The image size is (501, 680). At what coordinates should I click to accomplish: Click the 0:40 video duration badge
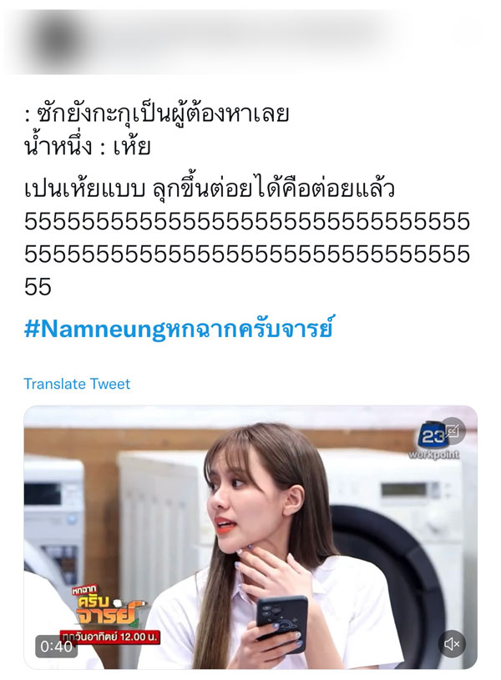pyautogui.click(x=57, y=647)
